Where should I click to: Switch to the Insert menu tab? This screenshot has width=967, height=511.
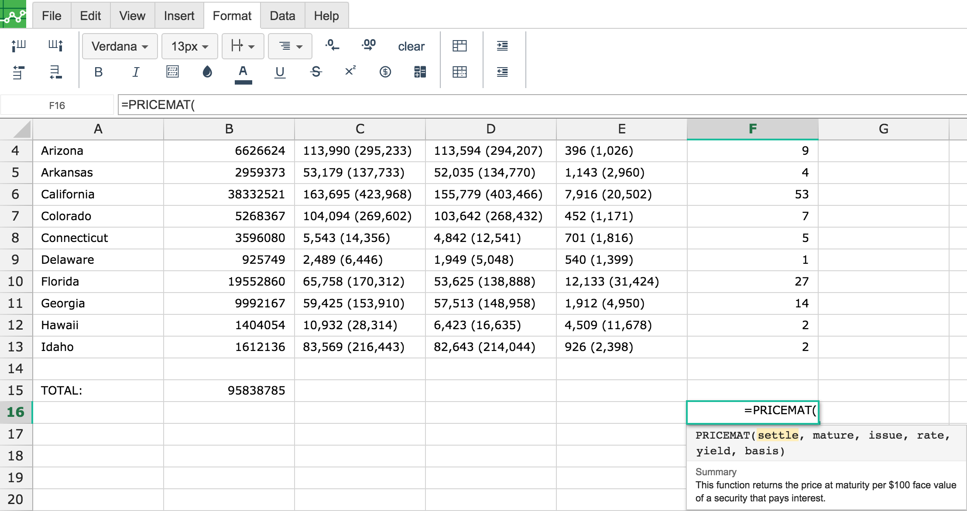pos(179,16)
